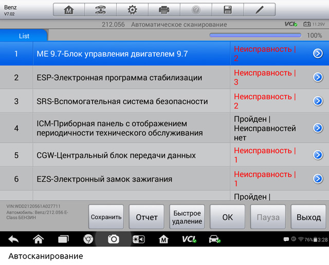Open details arrow for EZS ignition lock row
This screenshot has height=265, width=329.
[318, 179]
